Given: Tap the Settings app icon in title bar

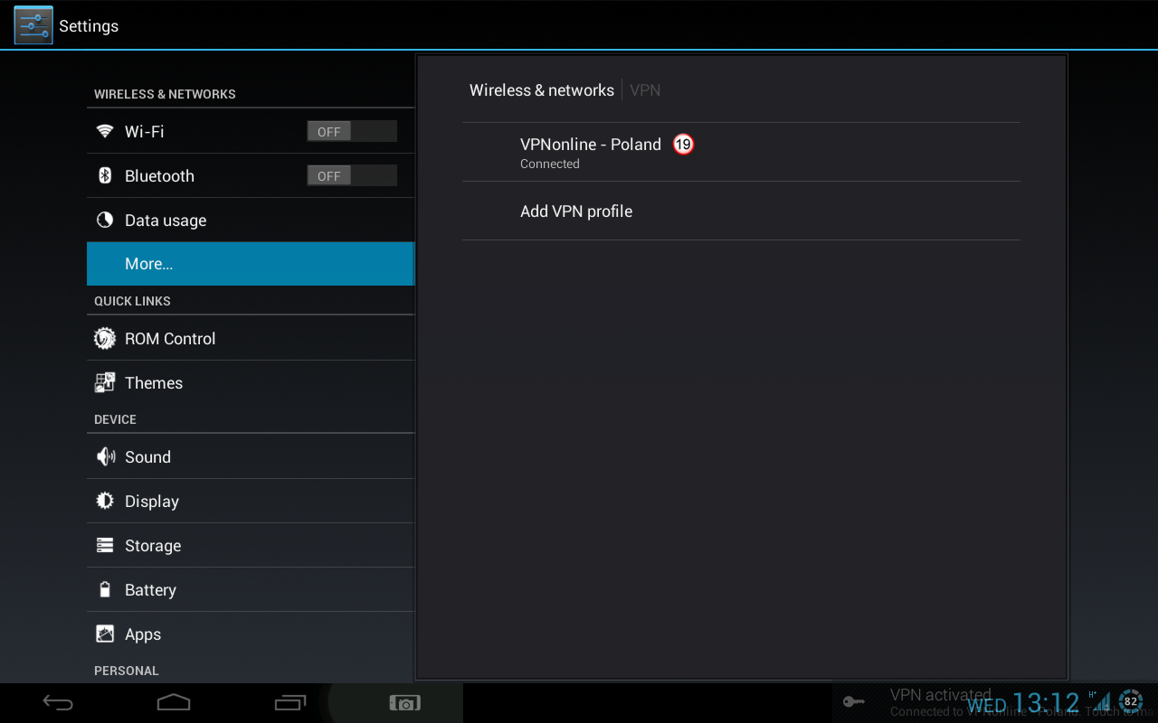Looking at the screenshot, I should tap(33, 25).
